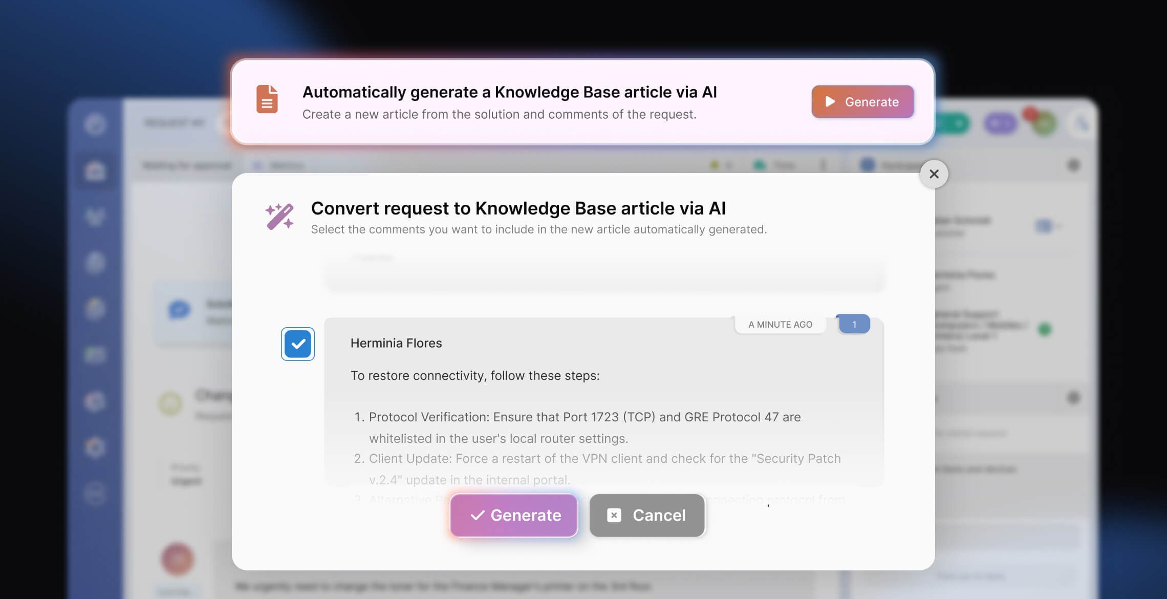Click the magic wand icon next to the dialog title
Viewport: 1167px width, 599px height.
(278, 217)
